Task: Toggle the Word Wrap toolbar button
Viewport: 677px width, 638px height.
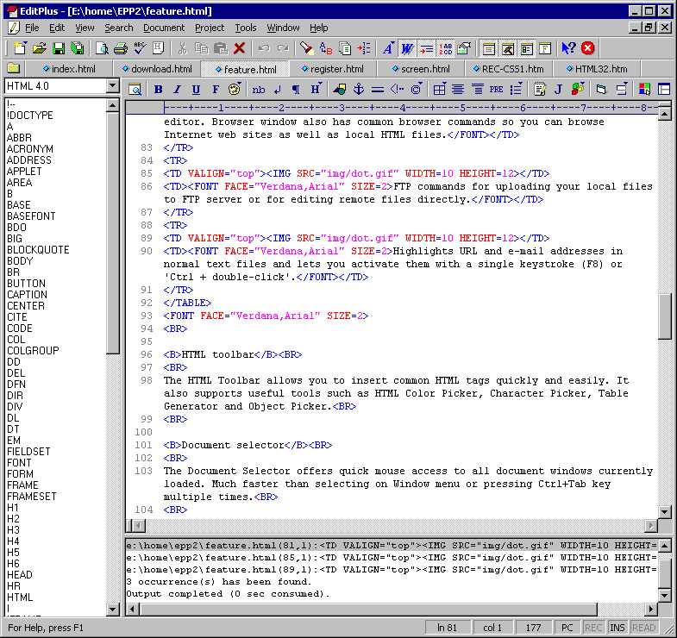Action: [x=407, y=48]
